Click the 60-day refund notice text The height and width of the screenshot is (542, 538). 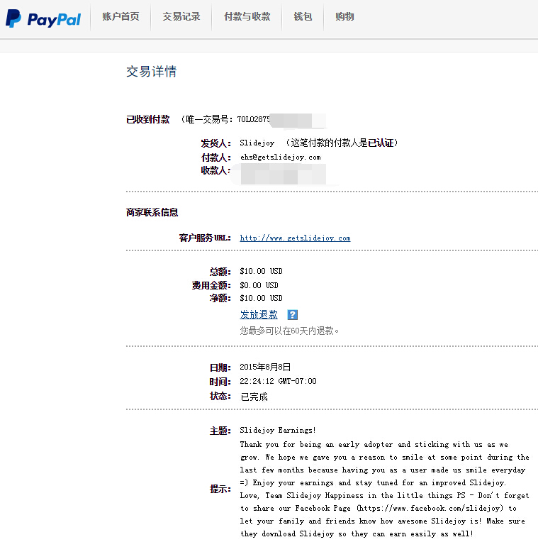coord(289,331)
